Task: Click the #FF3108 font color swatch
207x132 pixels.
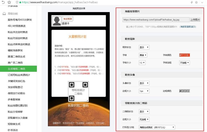Action: pyautogui.click(x=184, y=55)
